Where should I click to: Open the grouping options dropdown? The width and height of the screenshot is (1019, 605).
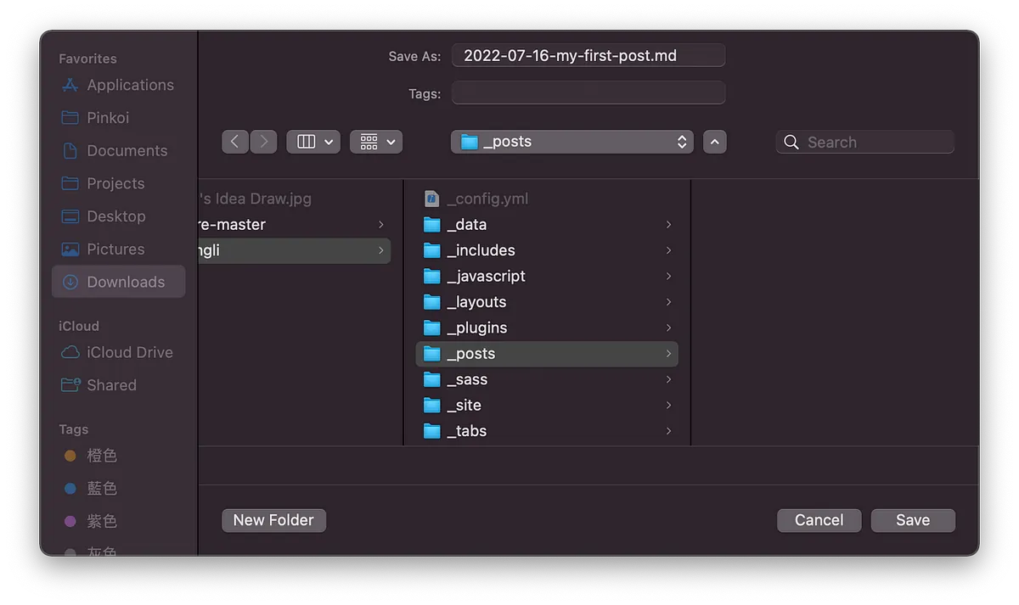click(376, 142)
